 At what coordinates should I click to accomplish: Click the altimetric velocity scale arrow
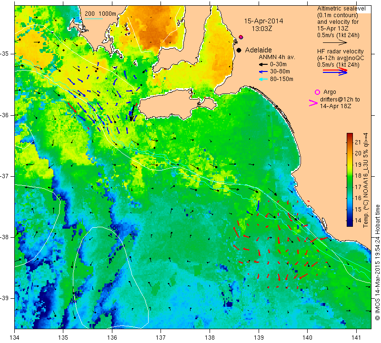point(335,42)
